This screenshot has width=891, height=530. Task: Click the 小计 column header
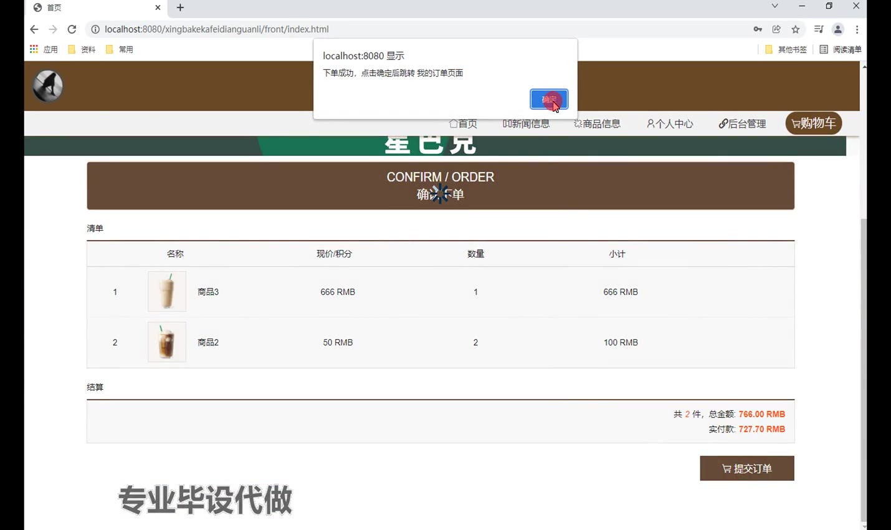pyautogui.click(x=617, y=254)
